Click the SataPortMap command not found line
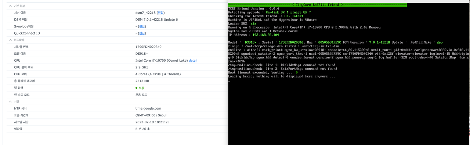 click(282, 69)
